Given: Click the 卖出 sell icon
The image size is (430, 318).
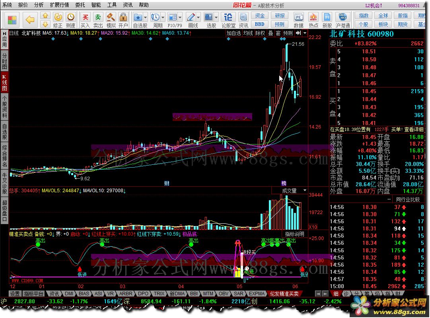Looking at the screenshot, I should (x=98, y=17).
